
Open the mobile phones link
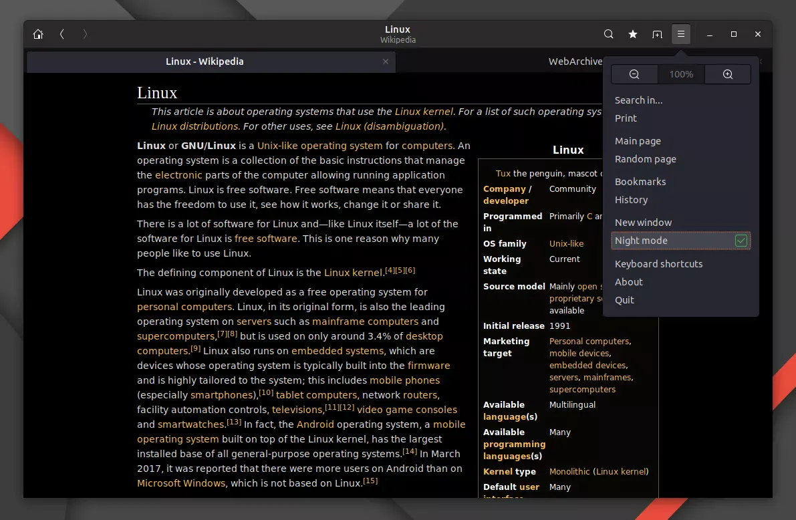click(404, 380)
